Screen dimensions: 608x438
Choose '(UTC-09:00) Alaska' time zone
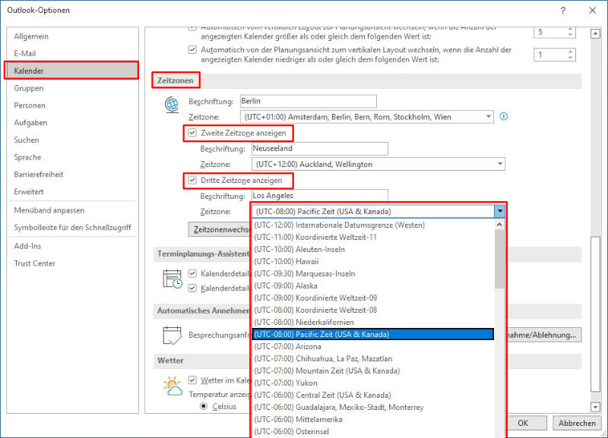[x=373, y=285]
